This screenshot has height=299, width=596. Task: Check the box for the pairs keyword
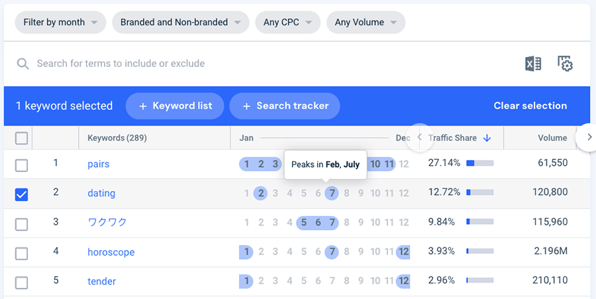tap(21, 166)
